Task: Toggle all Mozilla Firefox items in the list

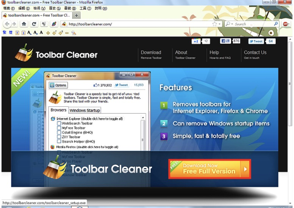Action: tap(87, 147)
